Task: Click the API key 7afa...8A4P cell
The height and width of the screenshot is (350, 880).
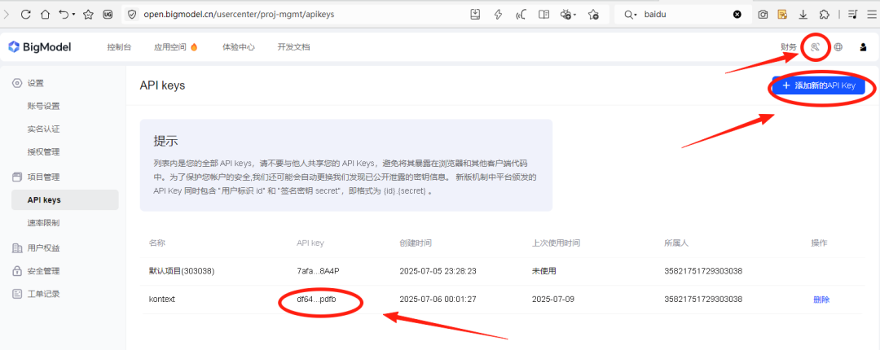Action: 318,271
